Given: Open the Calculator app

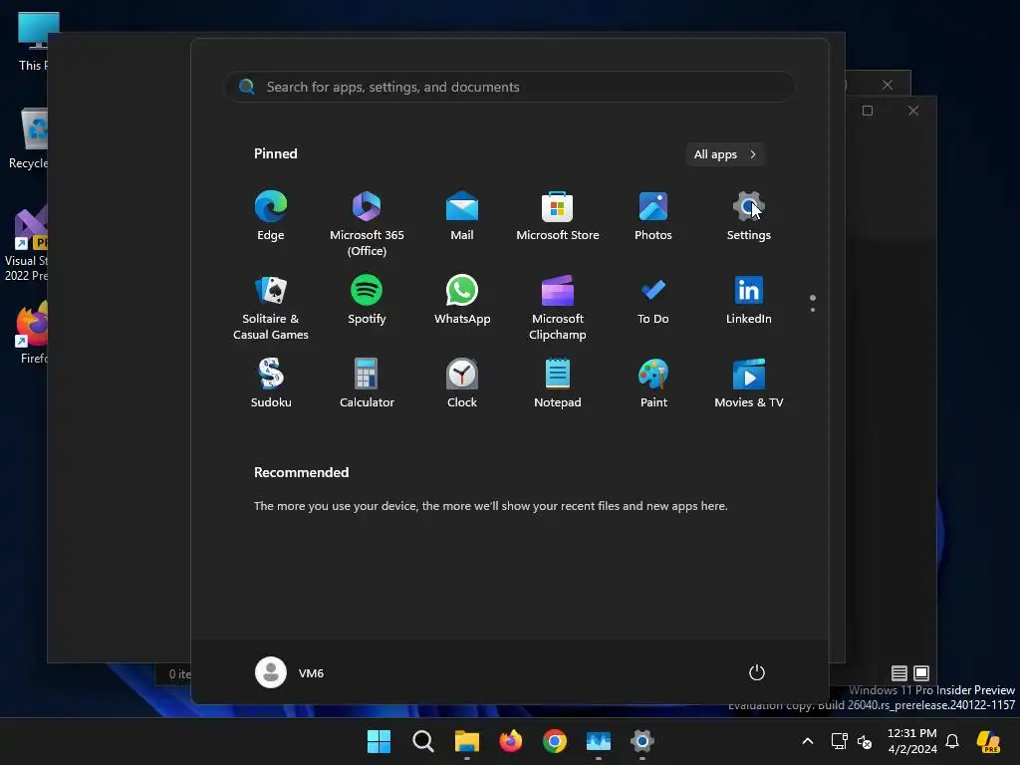Looking at the screenshot, I should (367, 383).
